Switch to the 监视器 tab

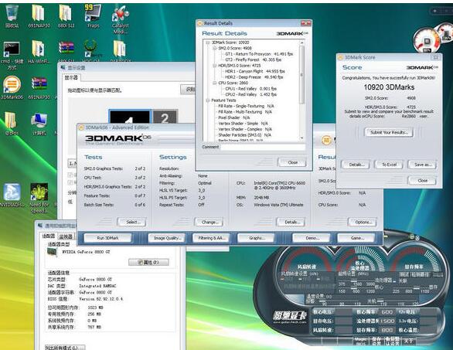point(66,236)
